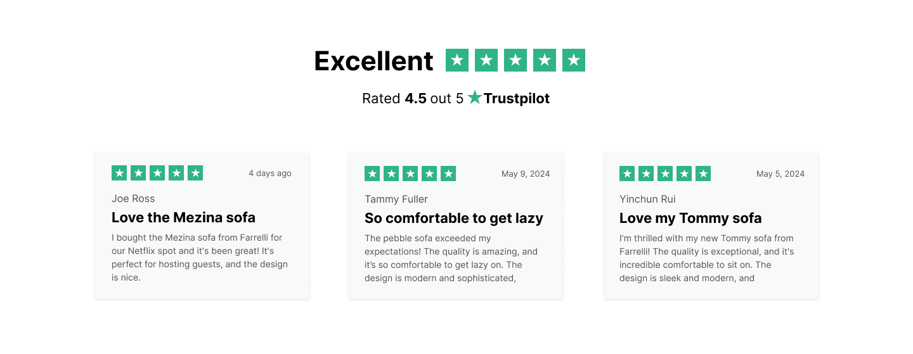Click the last large star beside Excellent
The height and width of the screenshot is (354, 913).
pyautogui.click(x=574, y=60)
